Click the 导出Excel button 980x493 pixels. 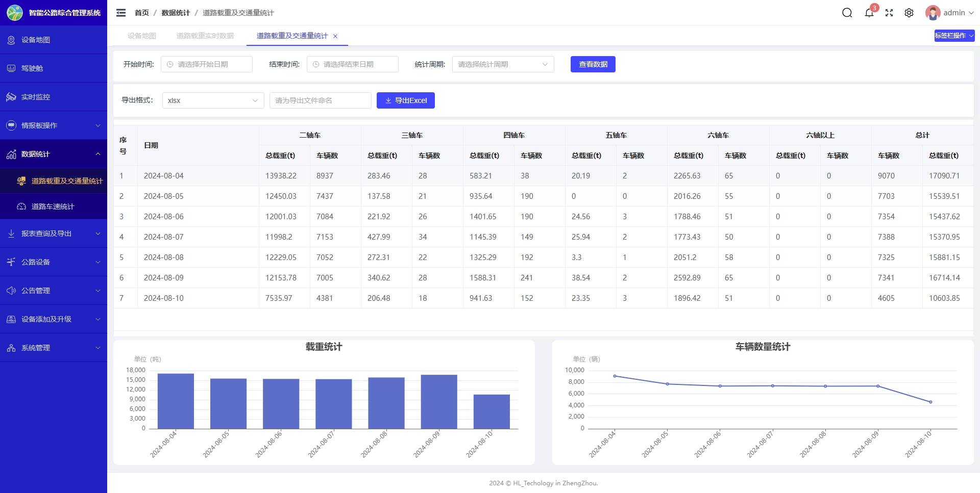pos(405,100)
